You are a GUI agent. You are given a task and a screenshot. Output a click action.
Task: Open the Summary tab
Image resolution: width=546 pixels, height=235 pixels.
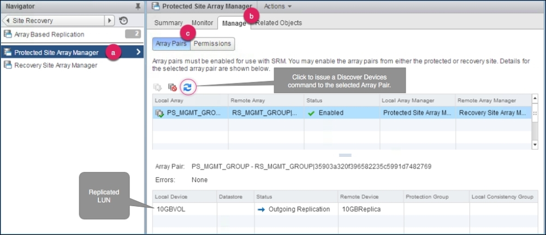169,23
